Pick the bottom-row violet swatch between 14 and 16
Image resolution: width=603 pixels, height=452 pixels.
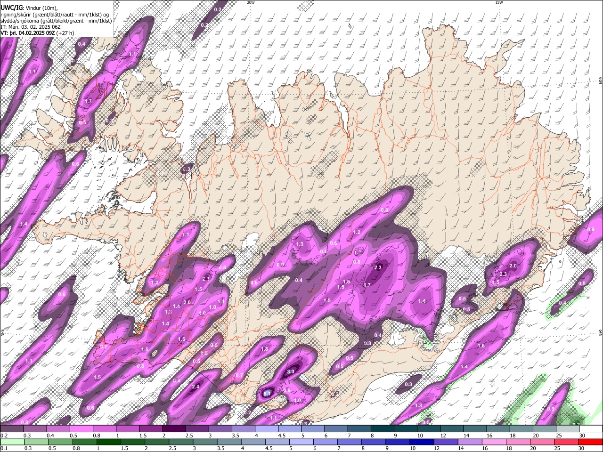click(x=470, y=442)
